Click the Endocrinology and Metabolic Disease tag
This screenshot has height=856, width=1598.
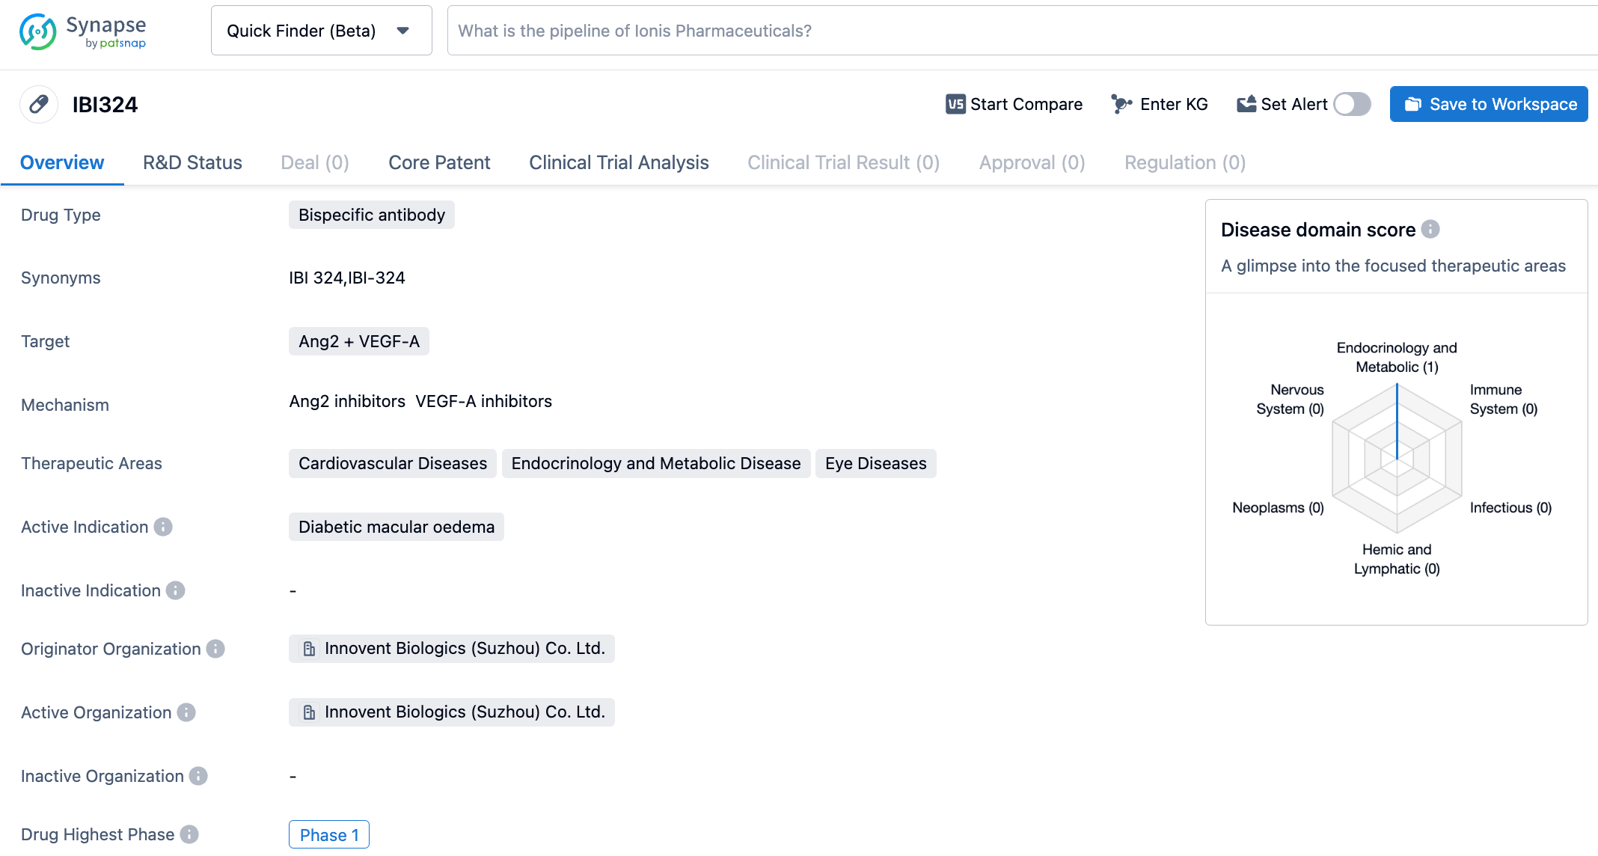pyautogui.click(x=654, y=463)
